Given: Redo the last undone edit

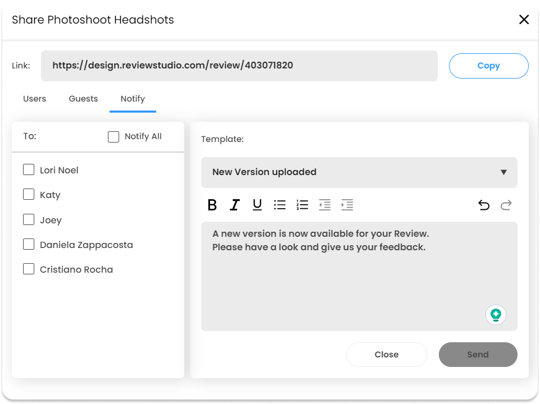Looking at the screenshot, I should [x=506, y=205].
